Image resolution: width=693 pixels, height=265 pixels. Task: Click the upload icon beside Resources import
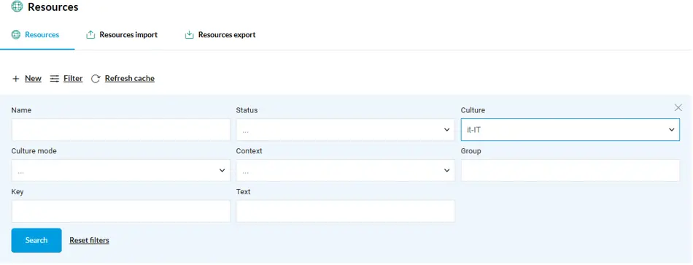click(90, 34)
